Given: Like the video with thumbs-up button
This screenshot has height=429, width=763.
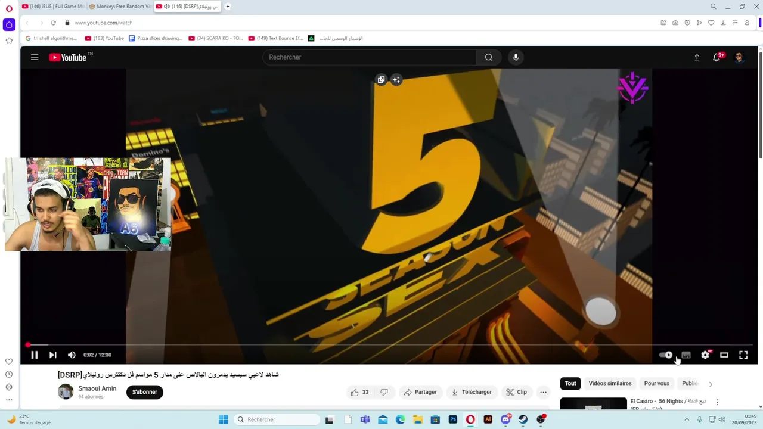Looking at the screenshot, I should [359, 392].
